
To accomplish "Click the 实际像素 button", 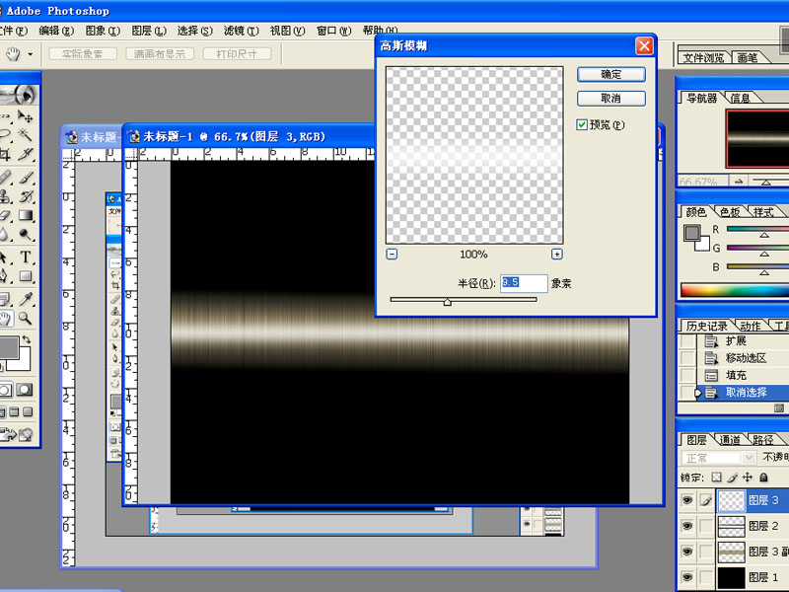I will click(x=83, y=54).
